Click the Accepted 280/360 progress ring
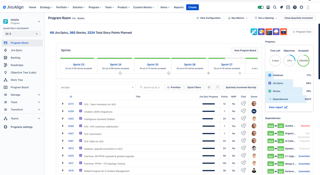 (x=303, y=61)
